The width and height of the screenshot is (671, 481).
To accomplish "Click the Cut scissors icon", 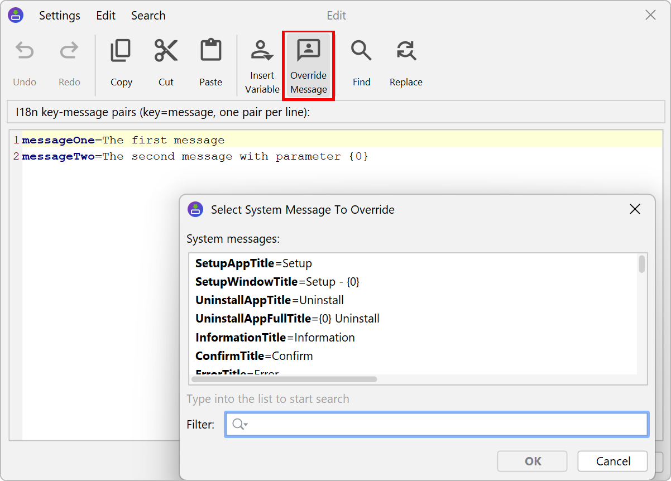I will pos(166,51).
